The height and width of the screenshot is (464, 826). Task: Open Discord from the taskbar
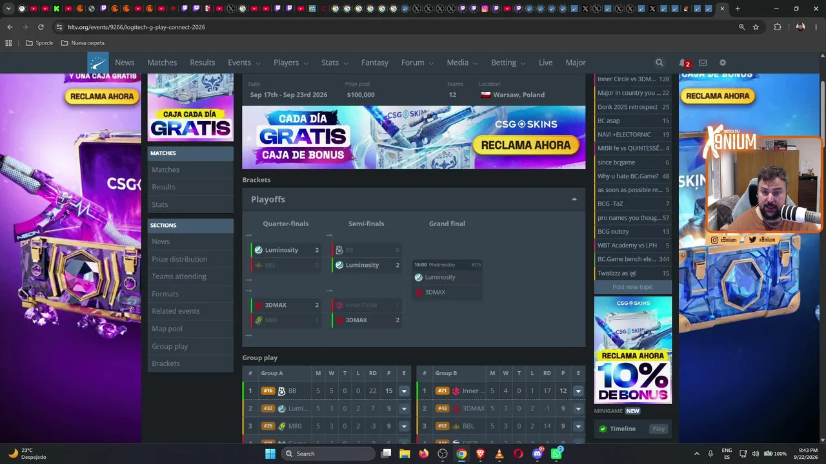(x=538, y=454)
